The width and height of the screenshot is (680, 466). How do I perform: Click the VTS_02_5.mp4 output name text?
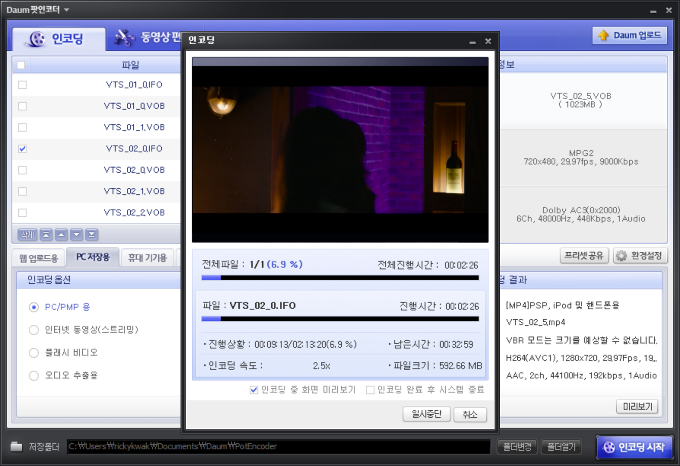point(535,322)
